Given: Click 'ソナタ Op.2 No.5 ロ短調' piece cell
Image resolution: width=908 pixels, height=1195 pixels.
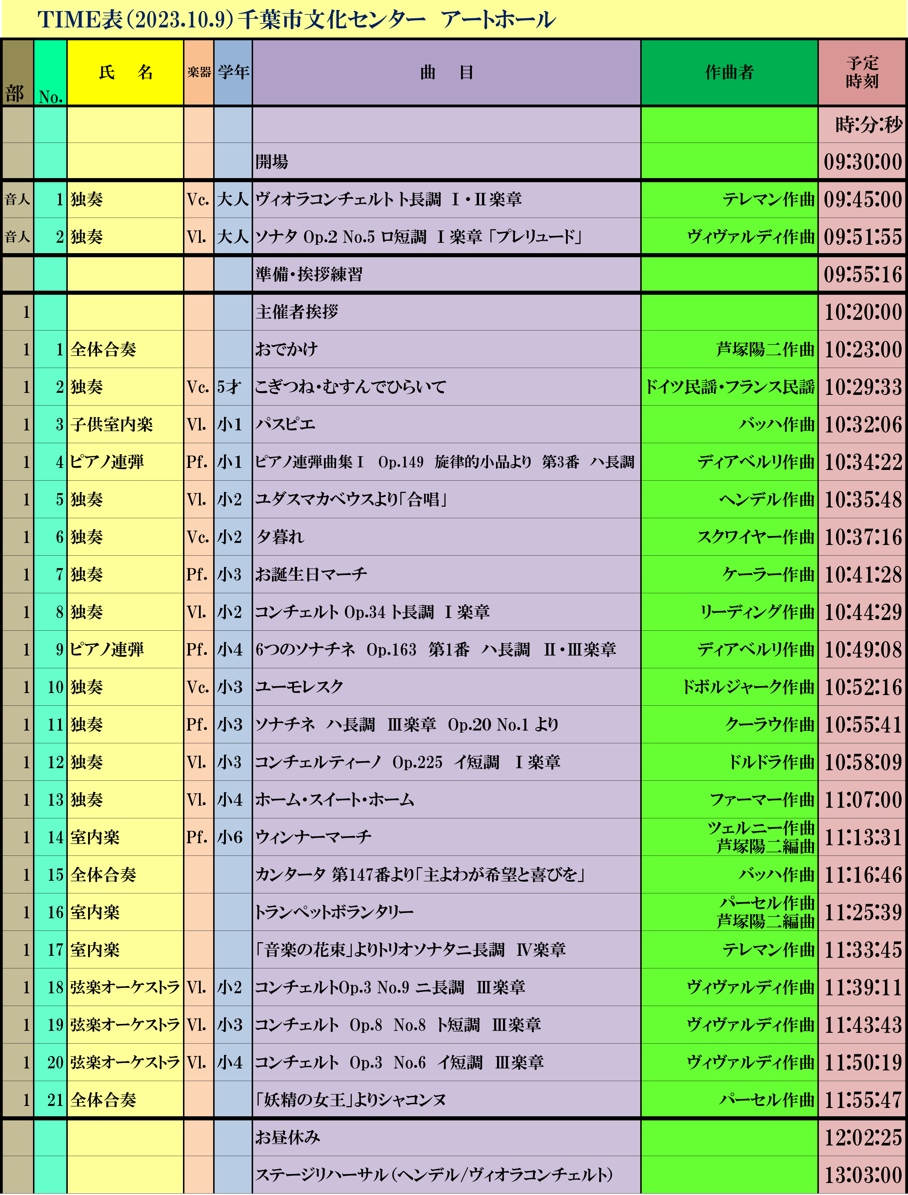Looking at the screenshot, I should (446, 236).
